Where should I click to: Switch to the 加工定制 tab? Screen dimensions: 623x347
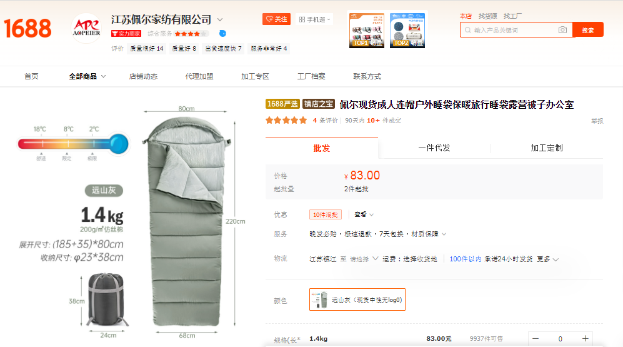pos(547,148)
